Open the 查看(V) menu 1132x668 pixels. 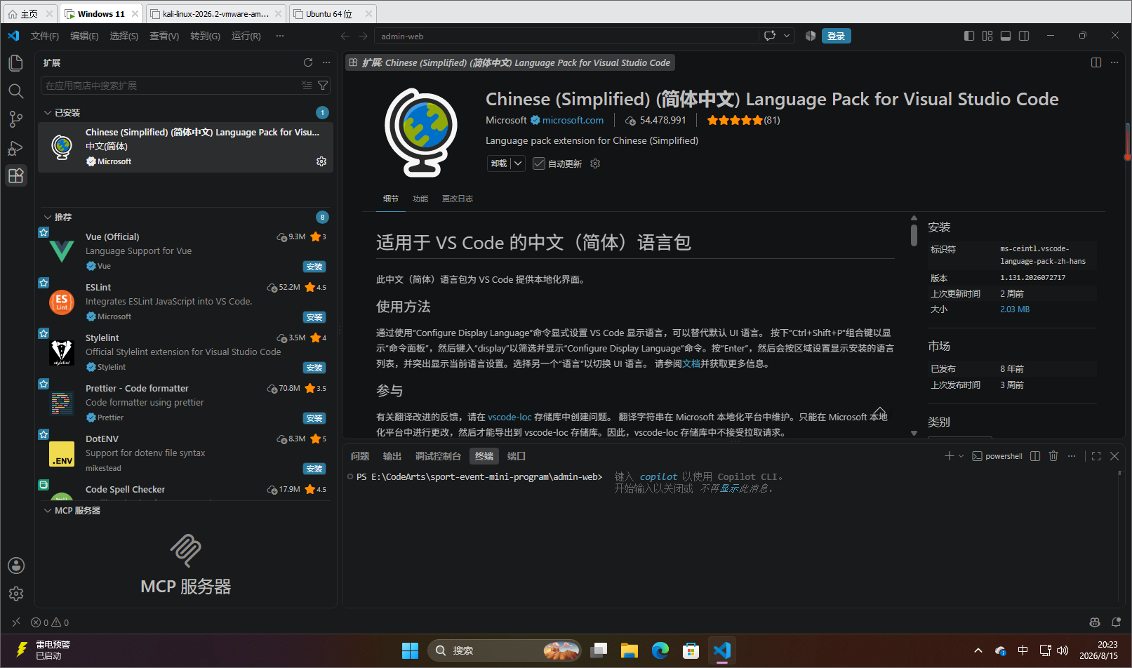tap(164, 36)
